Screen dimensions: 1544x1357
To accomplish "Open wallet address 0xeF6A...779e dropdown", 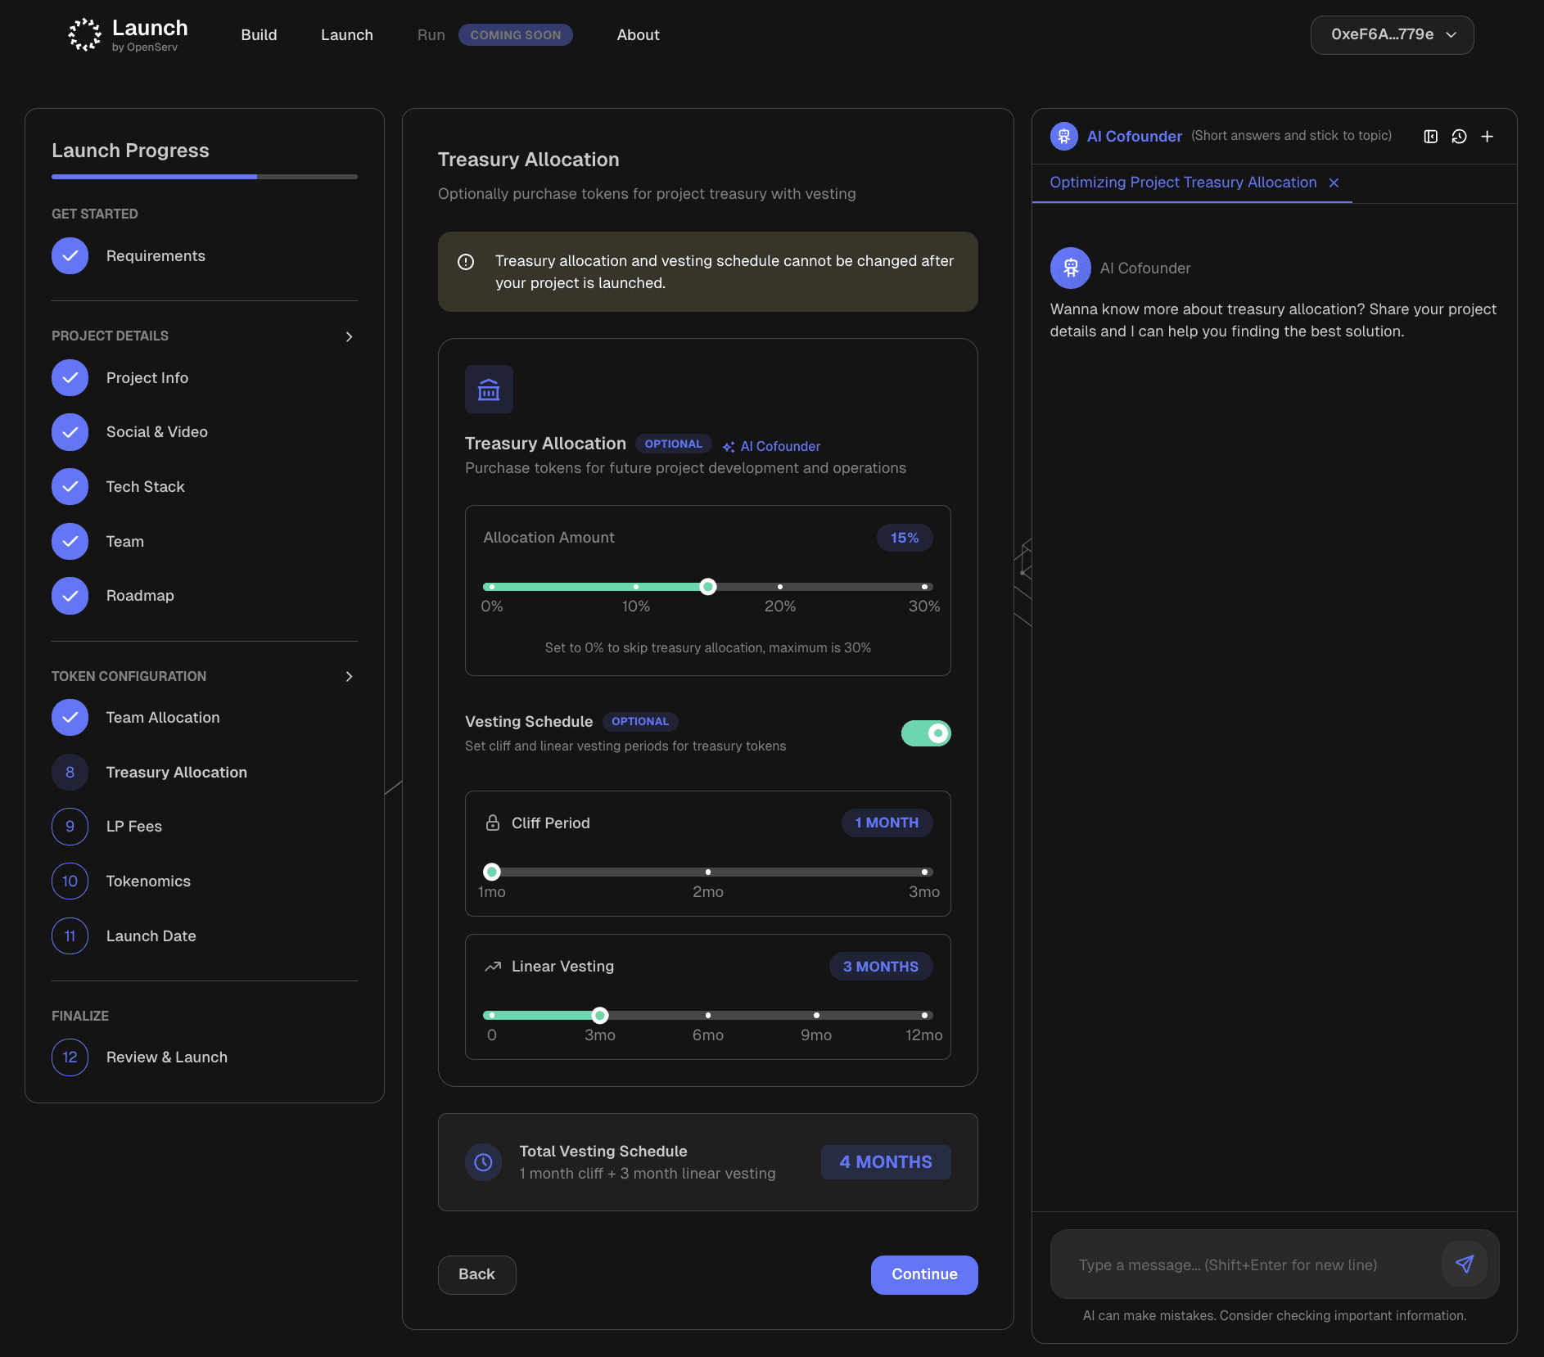I will pos(1392,35).
